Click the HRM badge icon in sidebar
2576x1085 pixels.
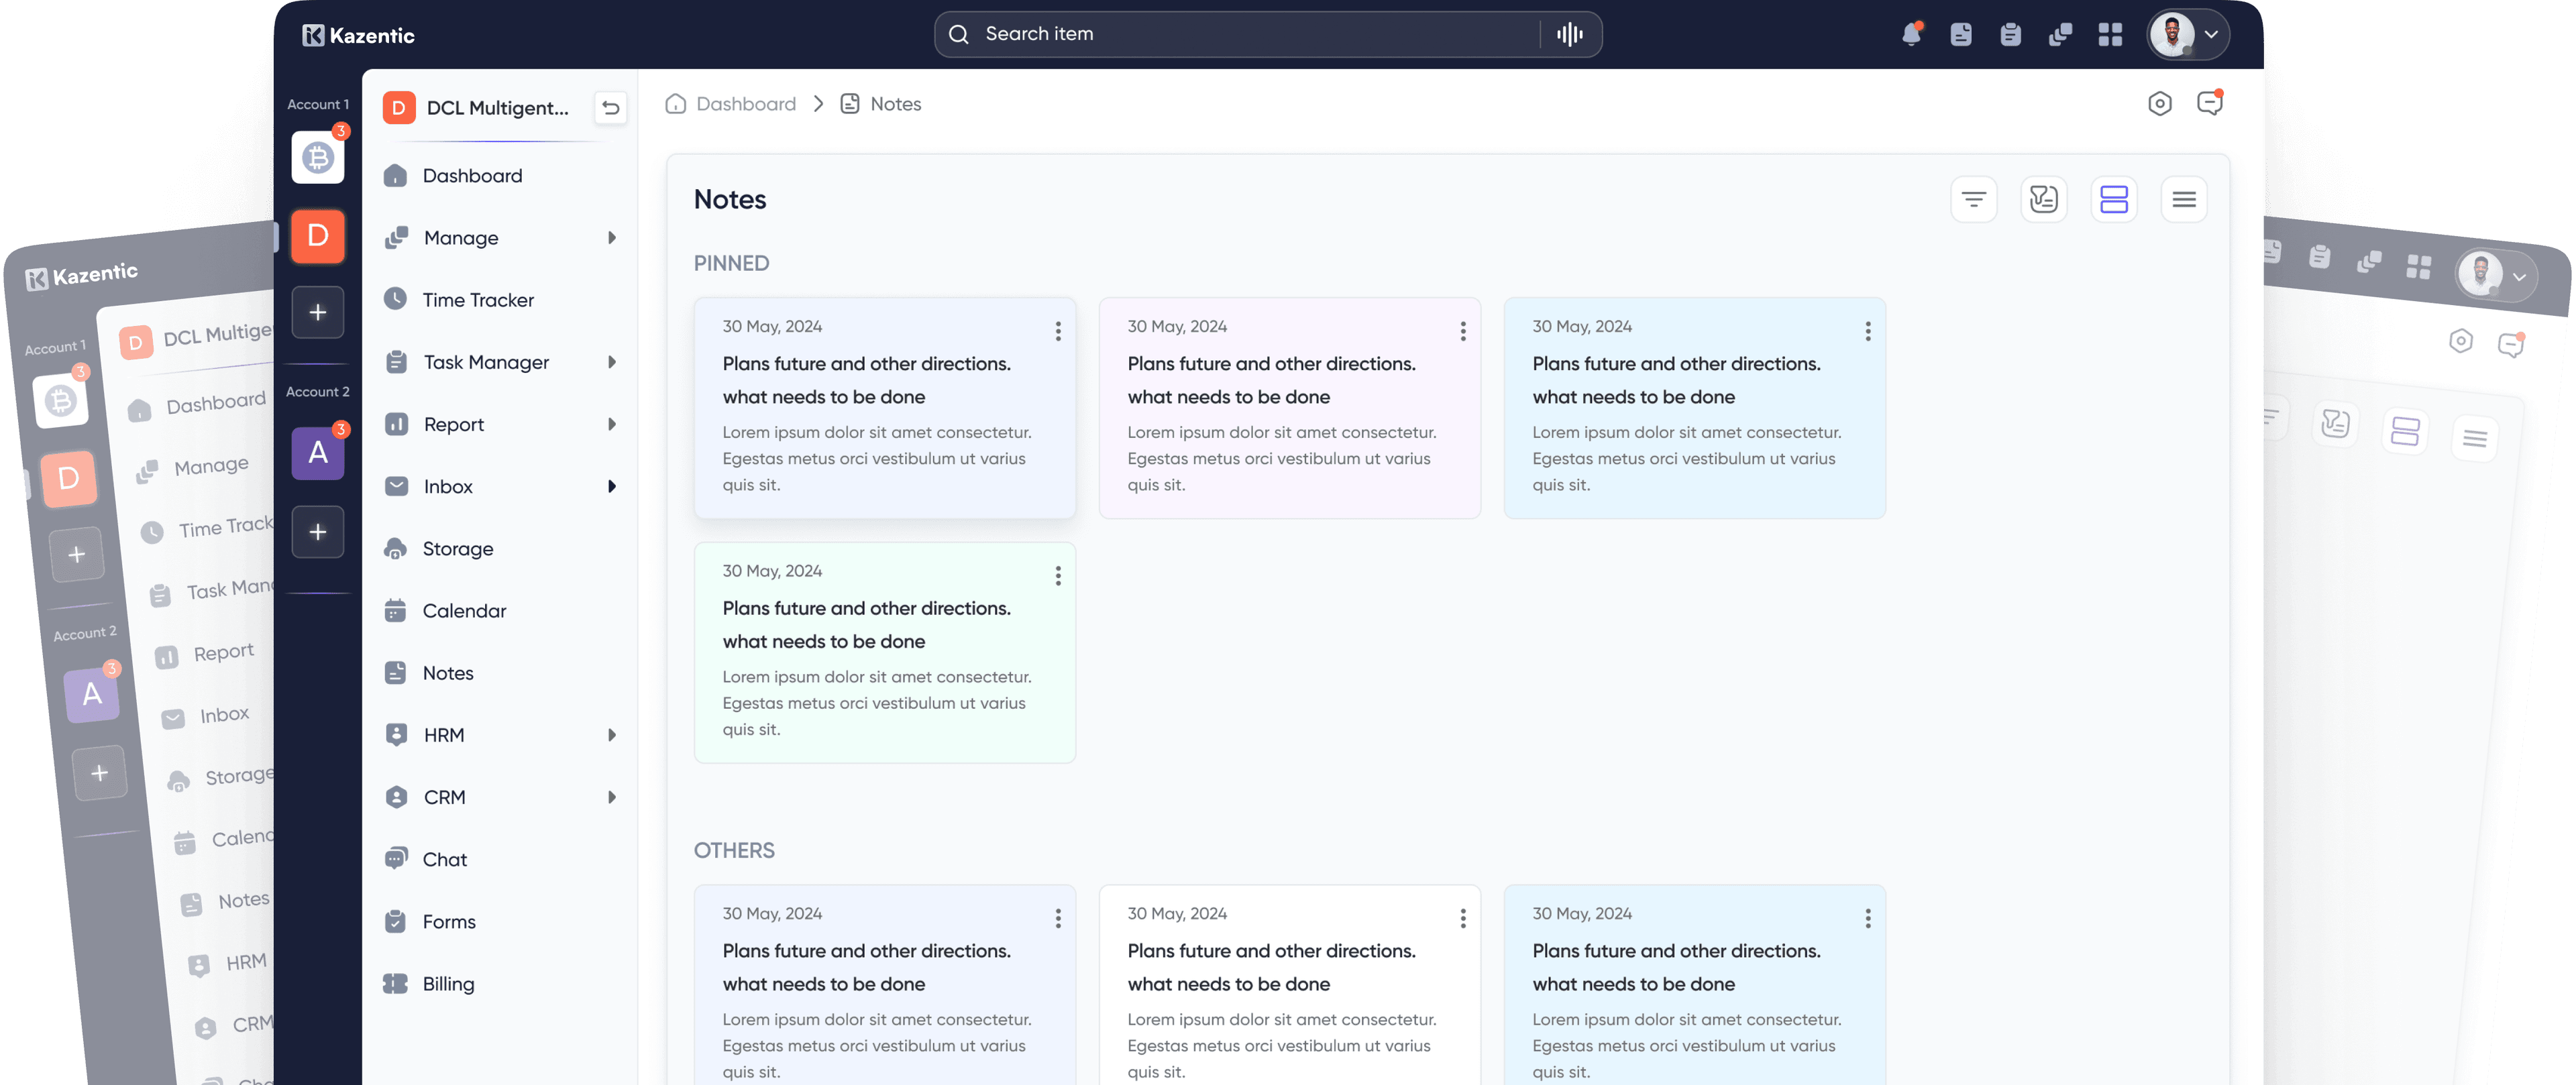[396, 735]
